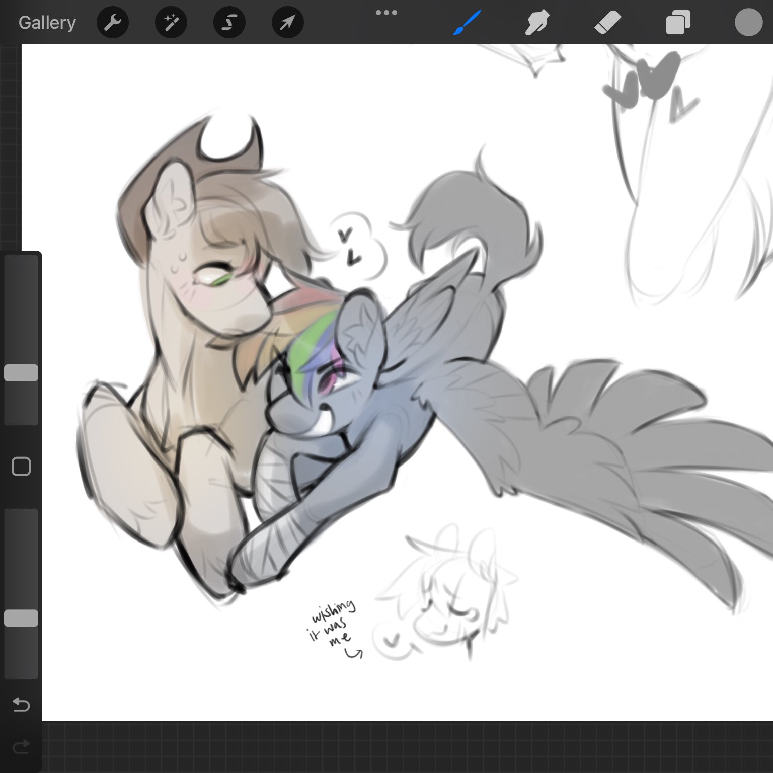This screenshot has height=773, width=773.
Task: Open the Adjustments magic wand menu
Action: pos(171,23)
